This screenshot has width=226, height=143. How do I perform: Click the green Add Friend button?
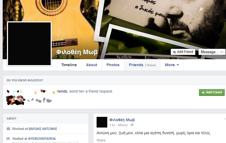212,92
